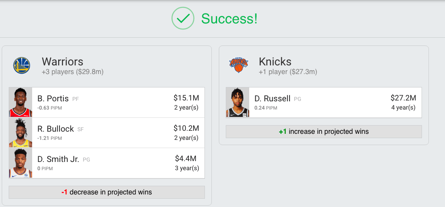
Task: Select the B. Portis player name
Action: (x=53, y=99)
